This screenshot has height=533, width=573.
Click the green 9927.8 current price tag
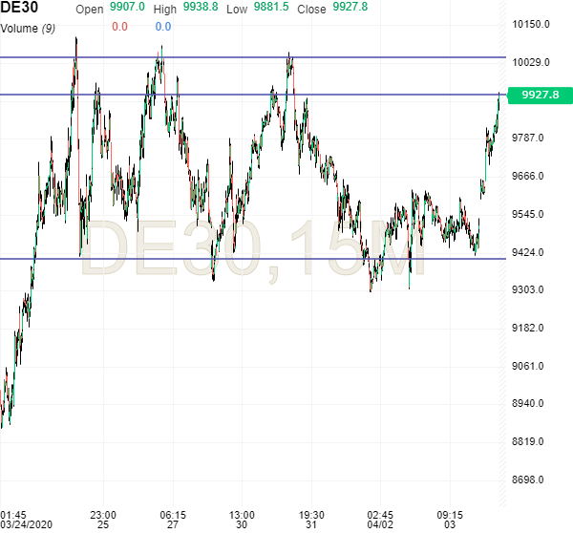541,96
